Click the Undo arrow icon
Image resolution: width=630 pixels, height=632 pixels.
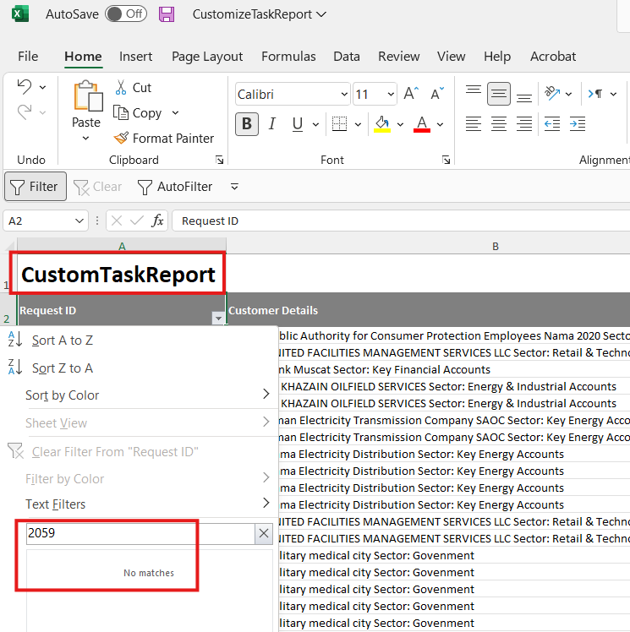pyautogui.click(x=25, y=87)
